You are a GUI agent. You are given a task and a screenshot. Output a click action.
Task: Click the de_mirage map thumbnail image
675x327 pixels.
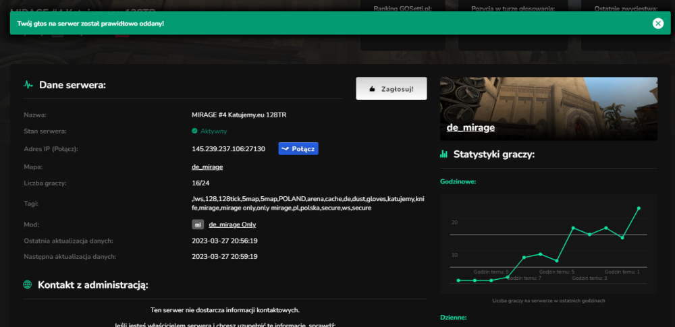(548, 109)
